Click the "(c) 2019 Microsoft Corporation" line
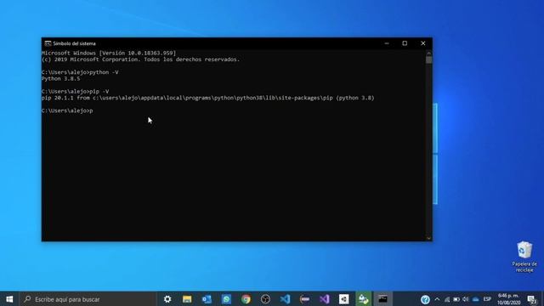544x306 pixels. (x=140, y=59)
